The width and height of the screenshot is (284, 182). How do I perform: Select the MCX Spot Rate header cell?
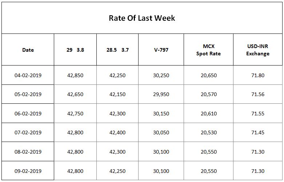(208, 50)
